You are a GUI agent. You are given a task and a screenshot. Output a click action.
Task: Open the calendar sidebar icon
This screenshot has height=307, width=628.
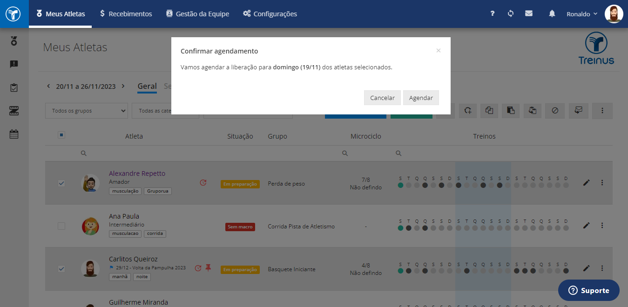pyautogui.click(x=14, y=134)
